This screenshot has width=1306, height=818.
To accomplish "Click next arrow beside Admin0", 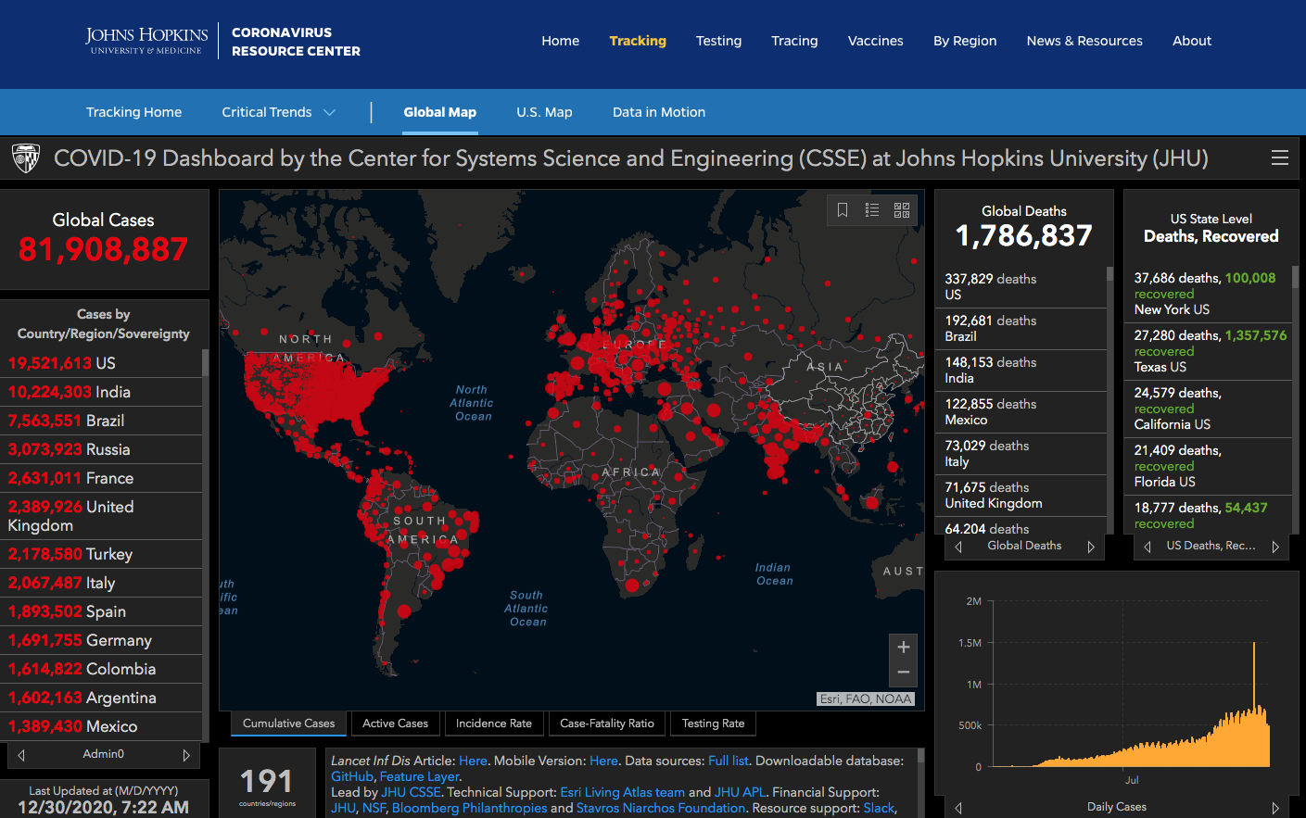I will (186, 755).
